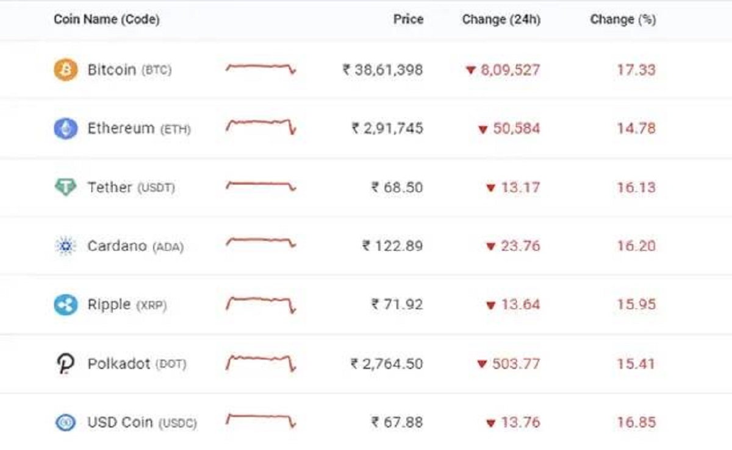The height and width of the screenshot is (450, 732).
Task: Click the Tether green logo icon
Action: coord(65,187)
